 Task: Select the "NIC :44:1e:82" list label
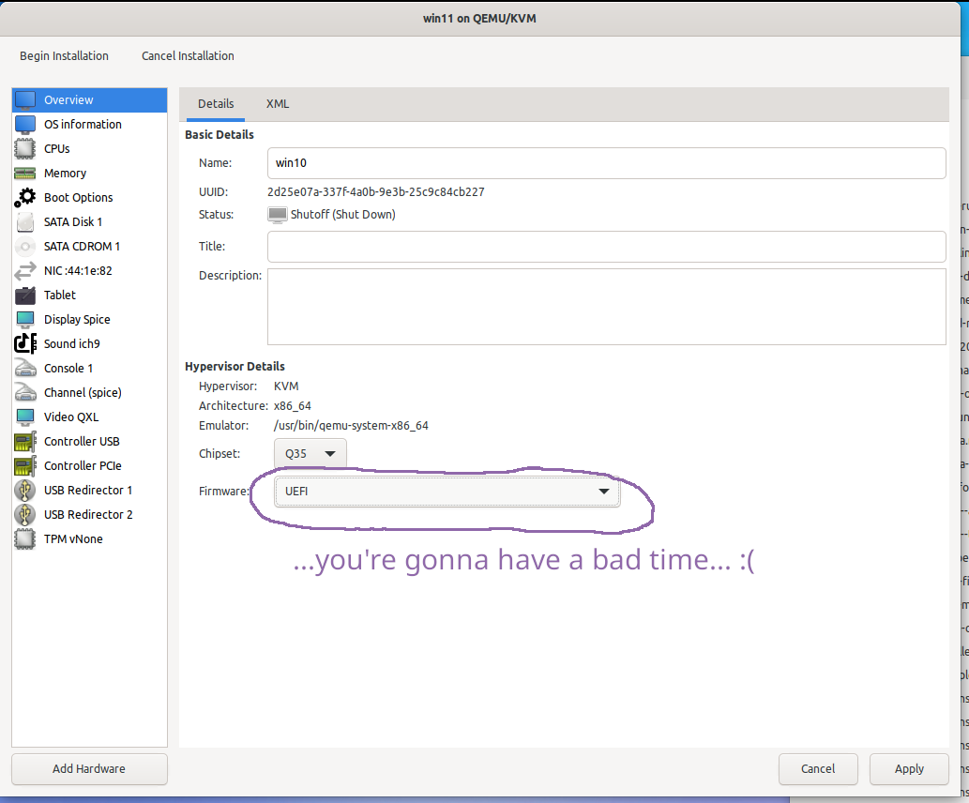pyautogui.click(x=78, y=271)
